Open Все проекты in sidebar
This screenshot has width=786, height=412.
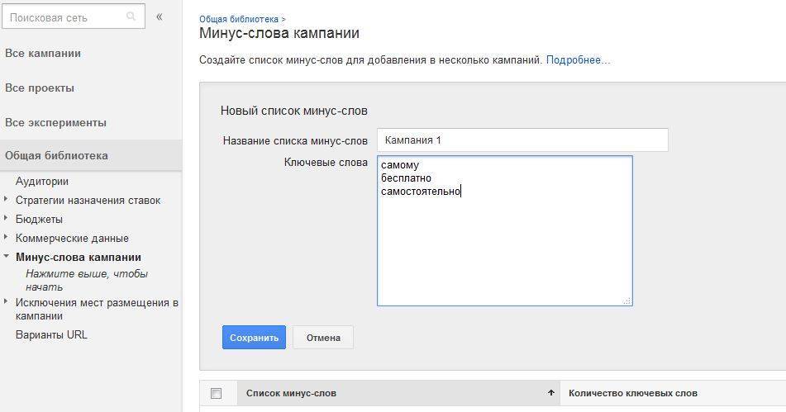click(40, 88)
